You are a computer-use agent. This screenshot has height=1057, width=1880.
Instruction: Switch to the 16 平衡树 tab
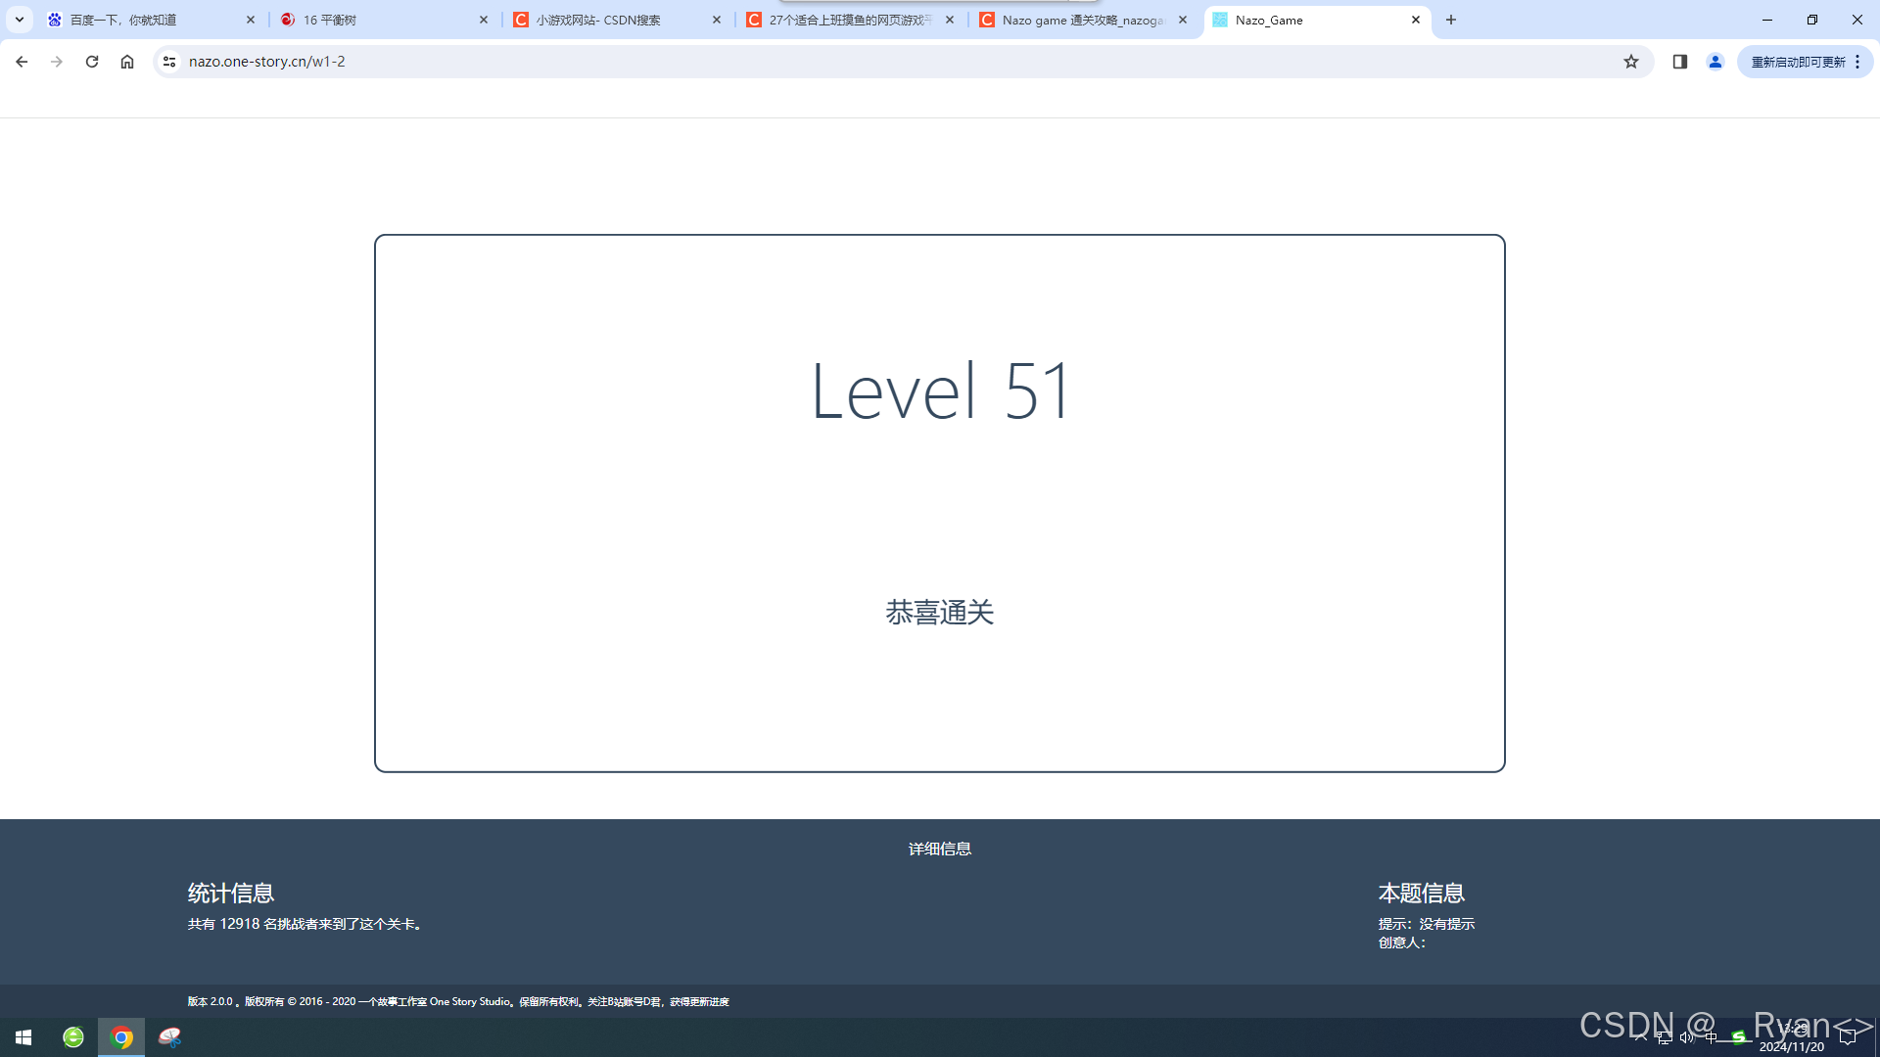click(x=385, y=20)
